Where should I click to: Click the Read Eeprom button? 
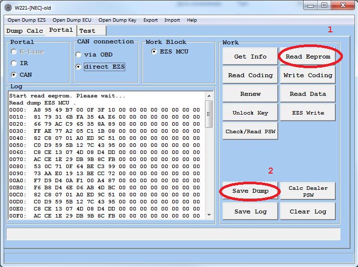(x=308, y=57)
